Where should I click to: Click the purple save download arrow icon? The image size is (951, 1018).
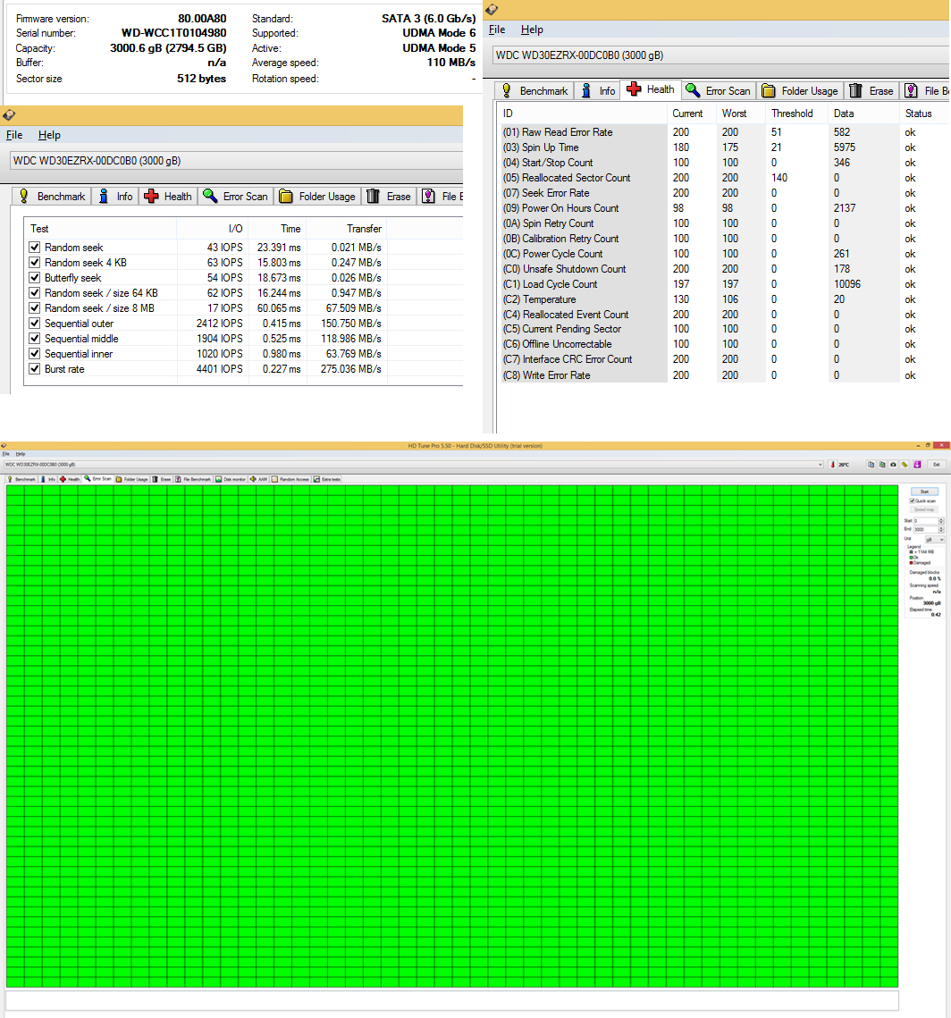[917, 465]
